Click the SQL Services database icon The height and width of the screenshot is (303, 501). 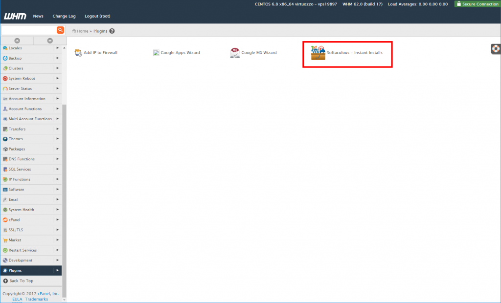click(x=5, y=169)
